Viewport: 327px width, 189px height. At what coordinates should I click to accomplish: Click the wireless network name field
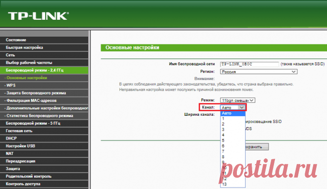[249, 64]
